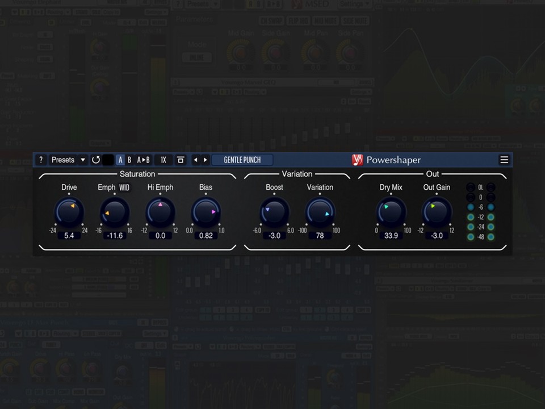Click the Dry Mix knob
The width and height of the screenshot is (545, 409).
click(391, 212)
